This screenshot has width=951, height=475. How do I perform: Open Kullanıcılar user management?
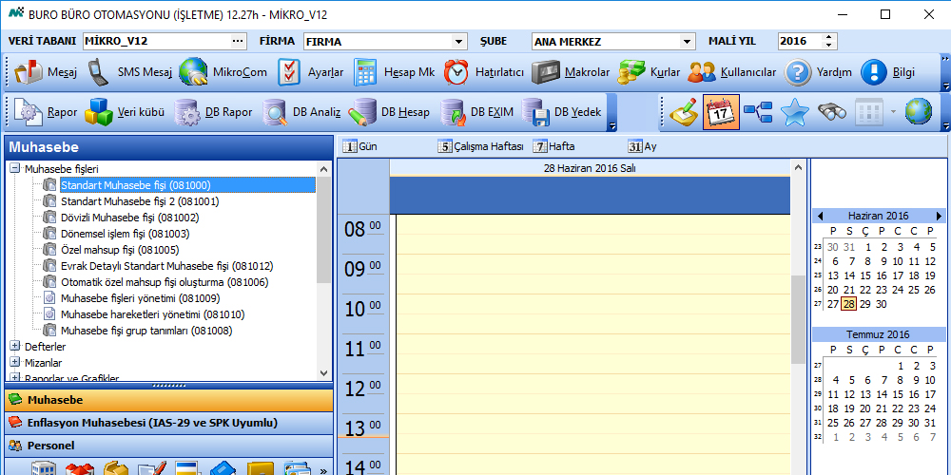click(x=732, y=73)
